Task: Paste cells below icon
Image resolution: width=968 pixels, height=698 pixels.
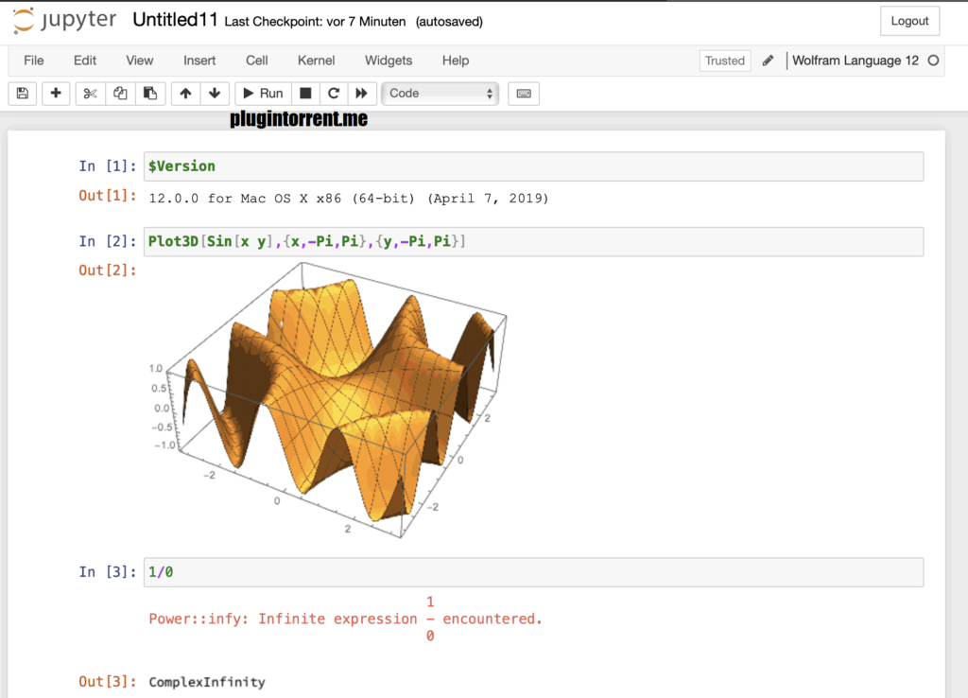Action: (x=150, y=94)
